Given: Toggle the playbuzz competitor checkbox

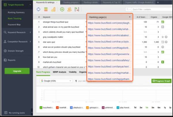Looking at the screenshot, I should 71,107.
